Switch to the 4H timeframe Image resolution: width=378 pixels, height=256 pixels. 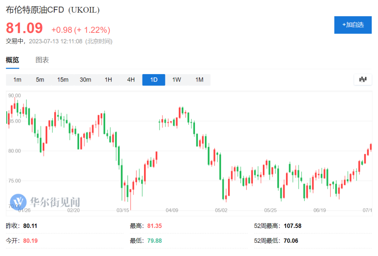point(131,80)
